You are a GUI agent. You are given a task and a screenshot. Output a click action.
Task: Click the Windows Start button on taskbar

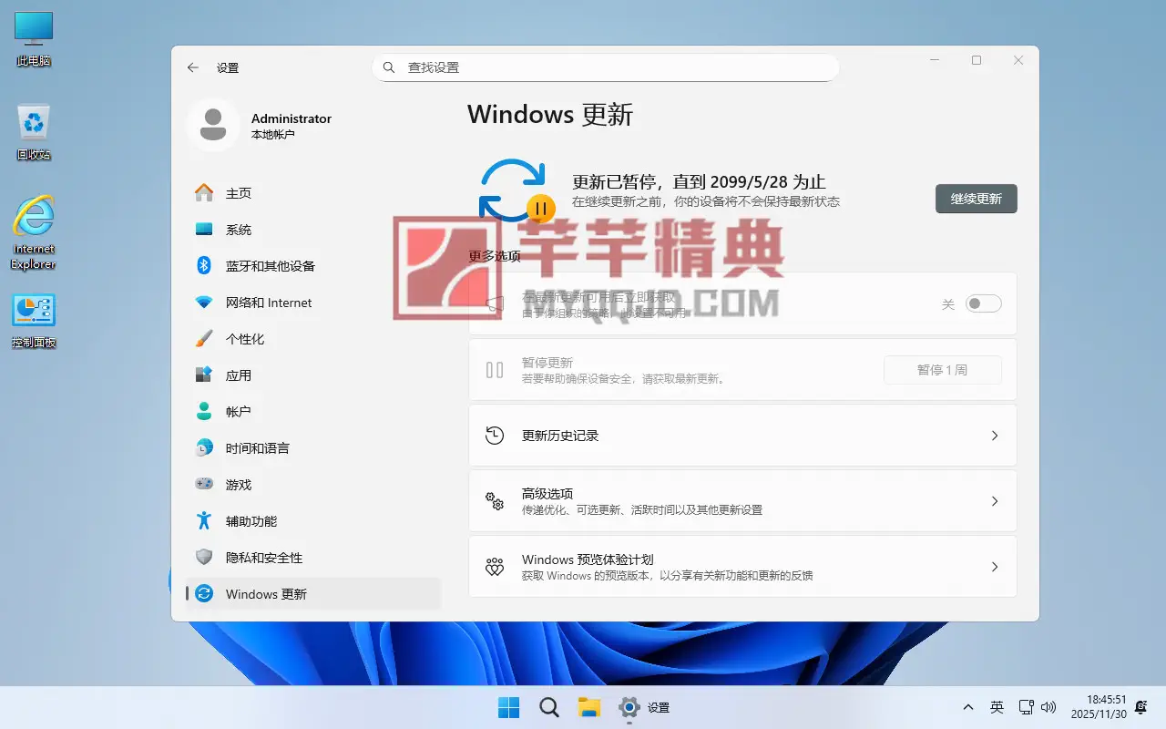[508, 707]
